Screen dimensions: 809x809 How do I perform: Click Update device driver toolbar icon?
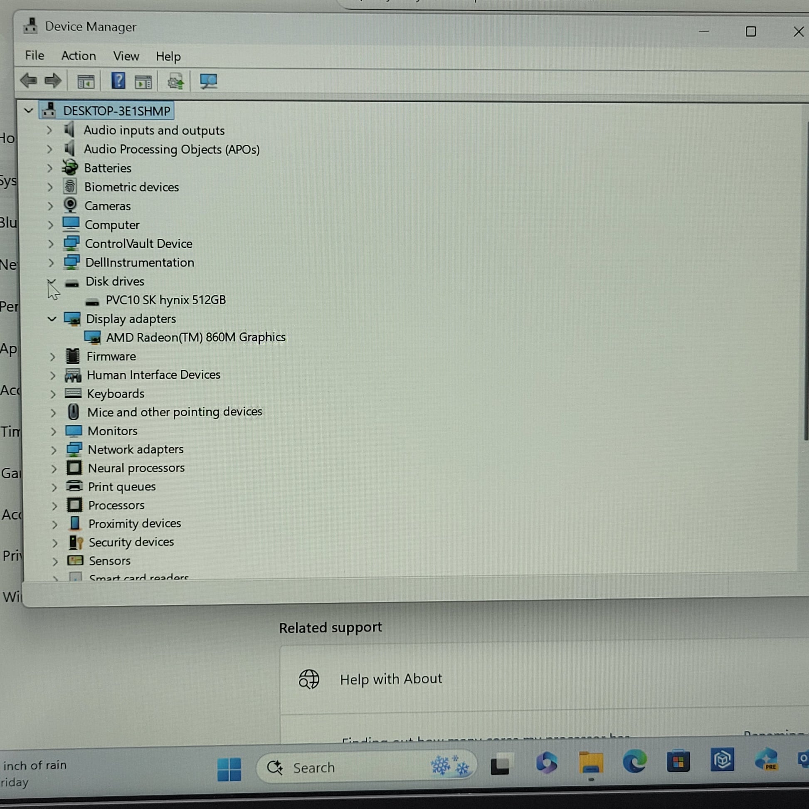[175, 81]
